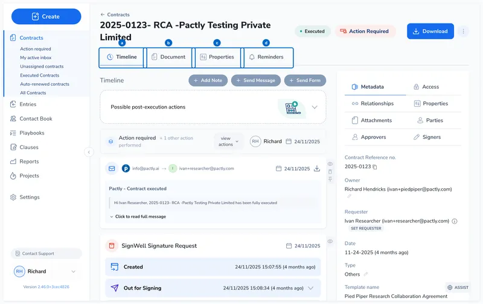The width and height of the screenshot is (483, 304).
Task: Pin the Contract executed email entry
Action: (330, 179)
